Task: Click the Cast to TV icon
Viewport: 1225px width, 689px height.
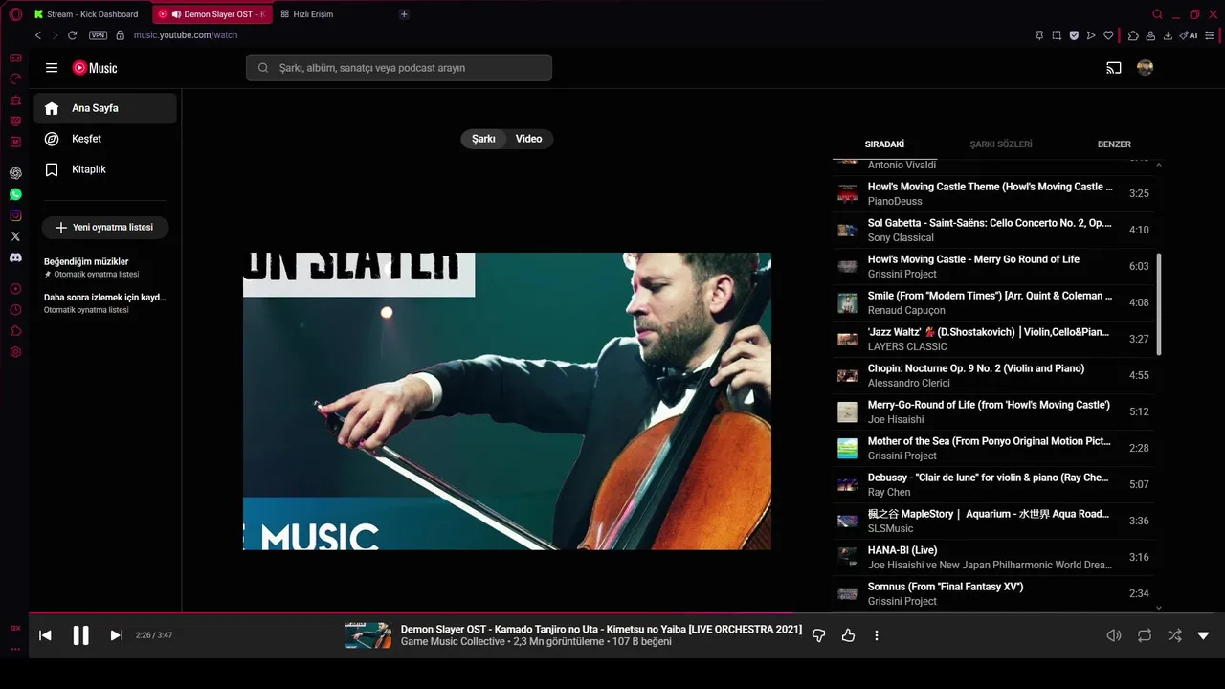Action: coord(1114,68)
